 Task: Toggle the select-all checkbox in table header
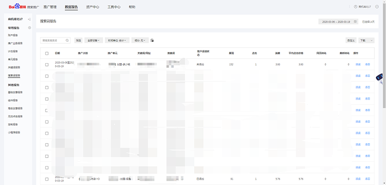(x=47, y=53)
